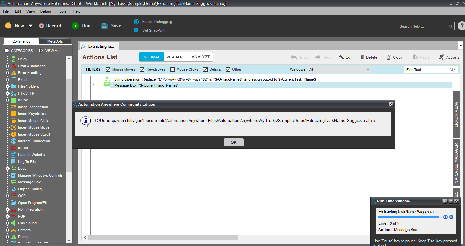The image size is (465, 246).
Task: Switch to VISUALIZE view tab
Action: (176, 57)
